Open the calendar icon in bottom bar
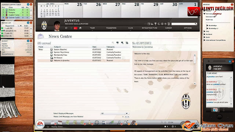This screenshot has width=235, height=132. coord(60,122)
